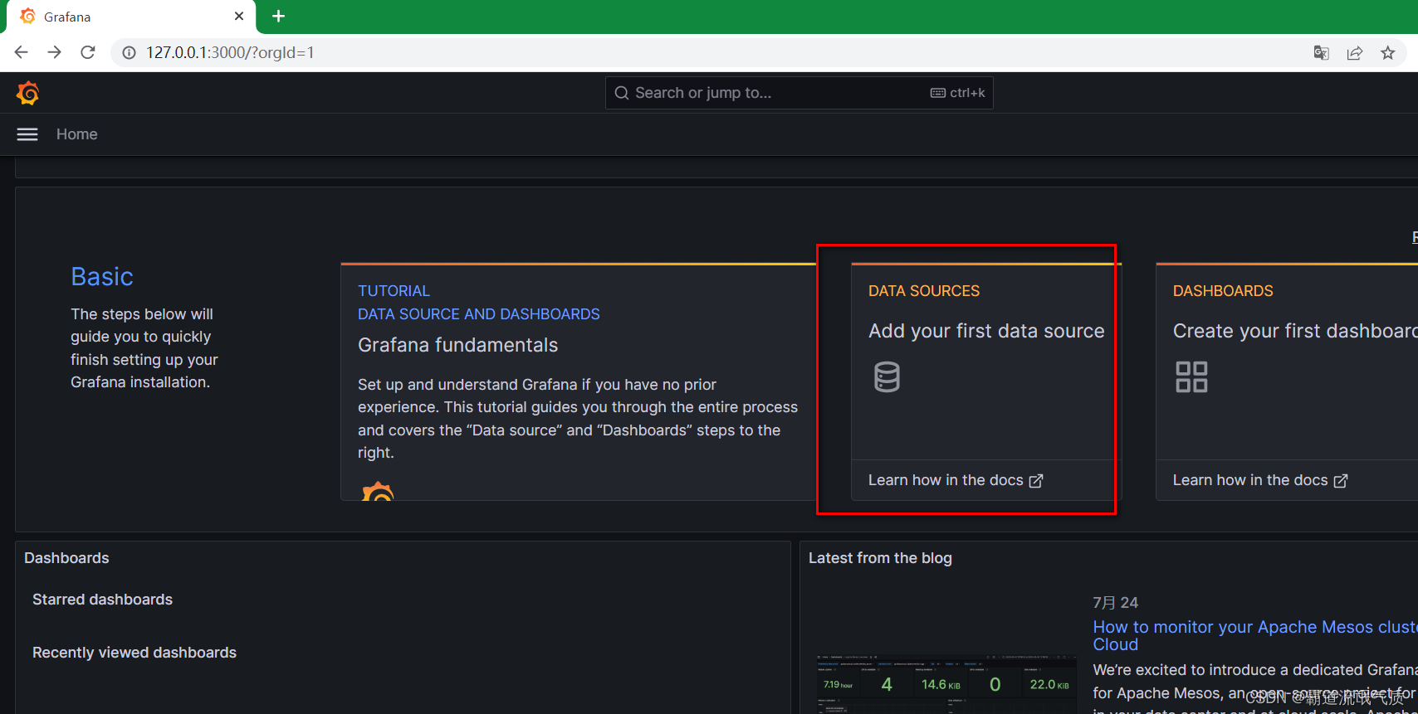Viewport: 1418px width, 714px height.
Task: Click the DATA SOURCE AND DASHBOARDS label
Action: click(479, 314)
